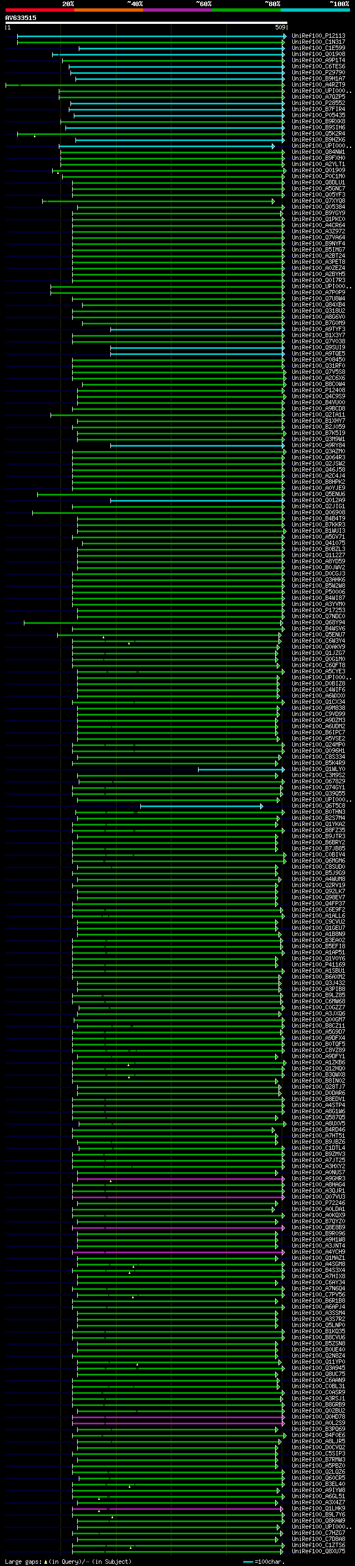Select the hit UniRef100_B9L7Y6
This screenshot has height=1566, width=355.
coord(318,1514)
